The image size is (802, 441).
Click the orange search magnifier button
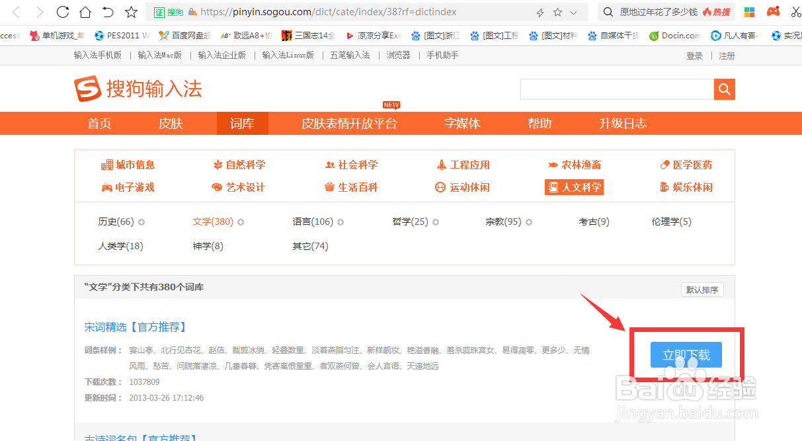click(x=724, y=89)
